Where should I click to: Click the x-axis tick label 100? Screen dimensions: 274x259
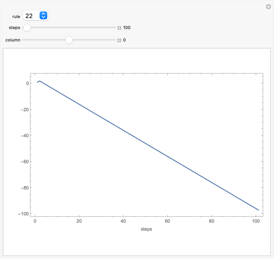256,221
